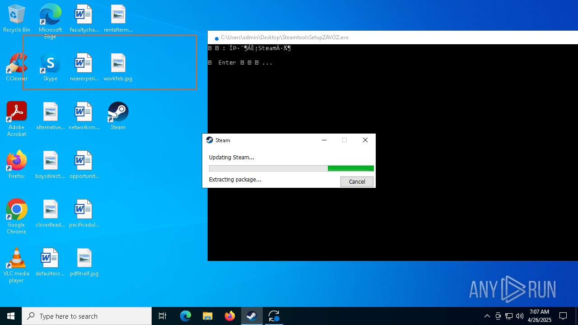This screenshot has width=578, height=325.
Task: Minimize the Steam updater dialog
Action: (324, 140)
